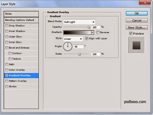This screenshot has height=115, width=153.
Task: Select the Color Overlay label
Action: click(x=17, y=70)
